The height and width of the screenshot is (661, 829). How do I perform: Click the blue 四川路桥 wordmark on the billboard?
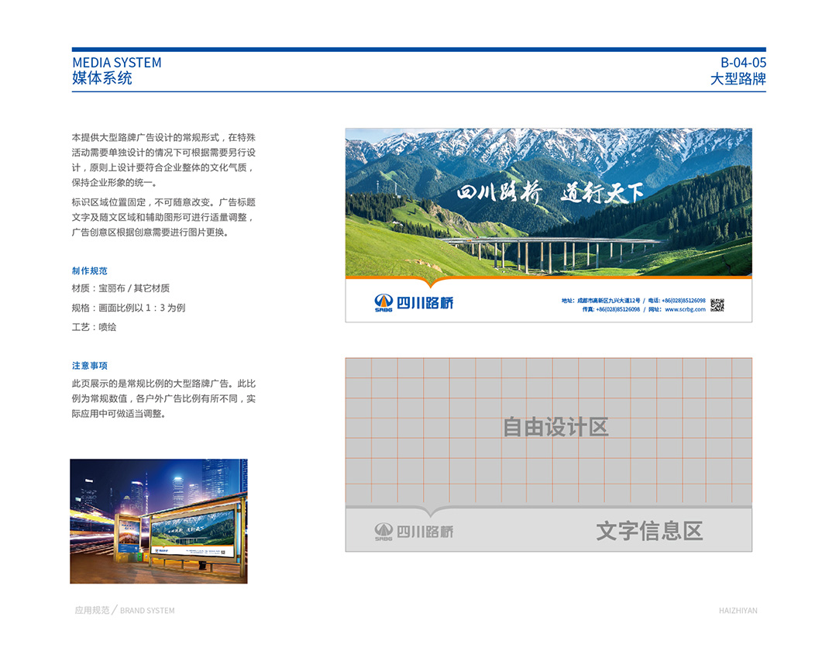point(425,303)
